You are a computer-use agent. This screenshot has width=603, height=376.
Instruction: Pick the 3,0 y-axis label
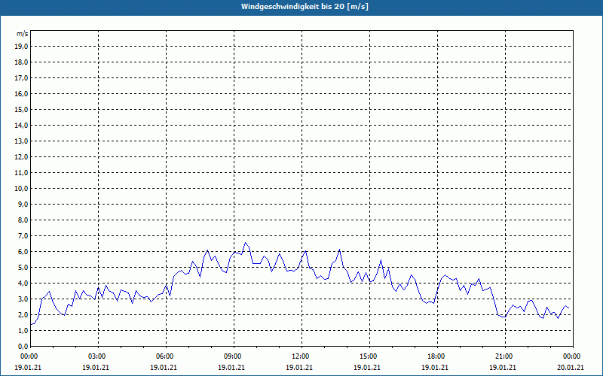pos(23,299)
